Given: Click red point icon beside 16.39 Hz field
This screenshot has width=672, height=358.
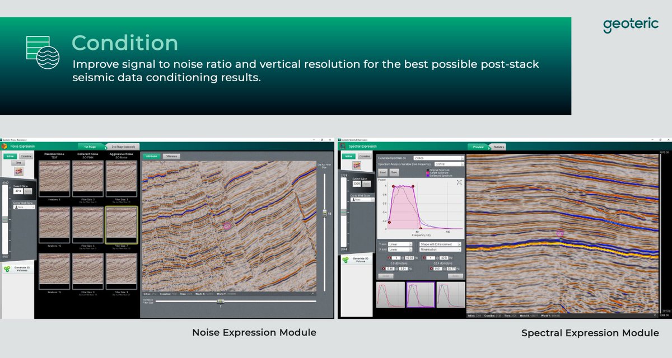Looking at the screenshot, I should (x=389, y=258).
